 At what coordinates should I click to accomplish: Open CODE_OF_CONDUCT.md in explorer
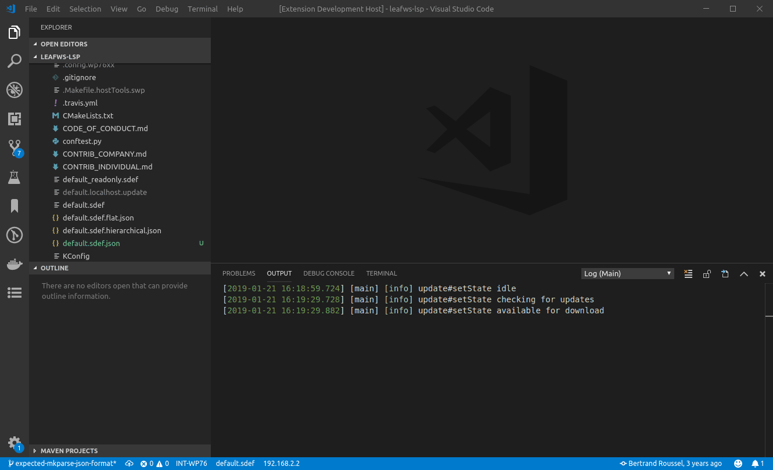point(120,128)
